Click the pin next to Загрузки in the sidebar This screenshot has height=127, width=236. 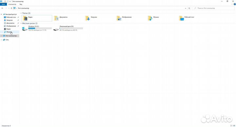point(18,20)
